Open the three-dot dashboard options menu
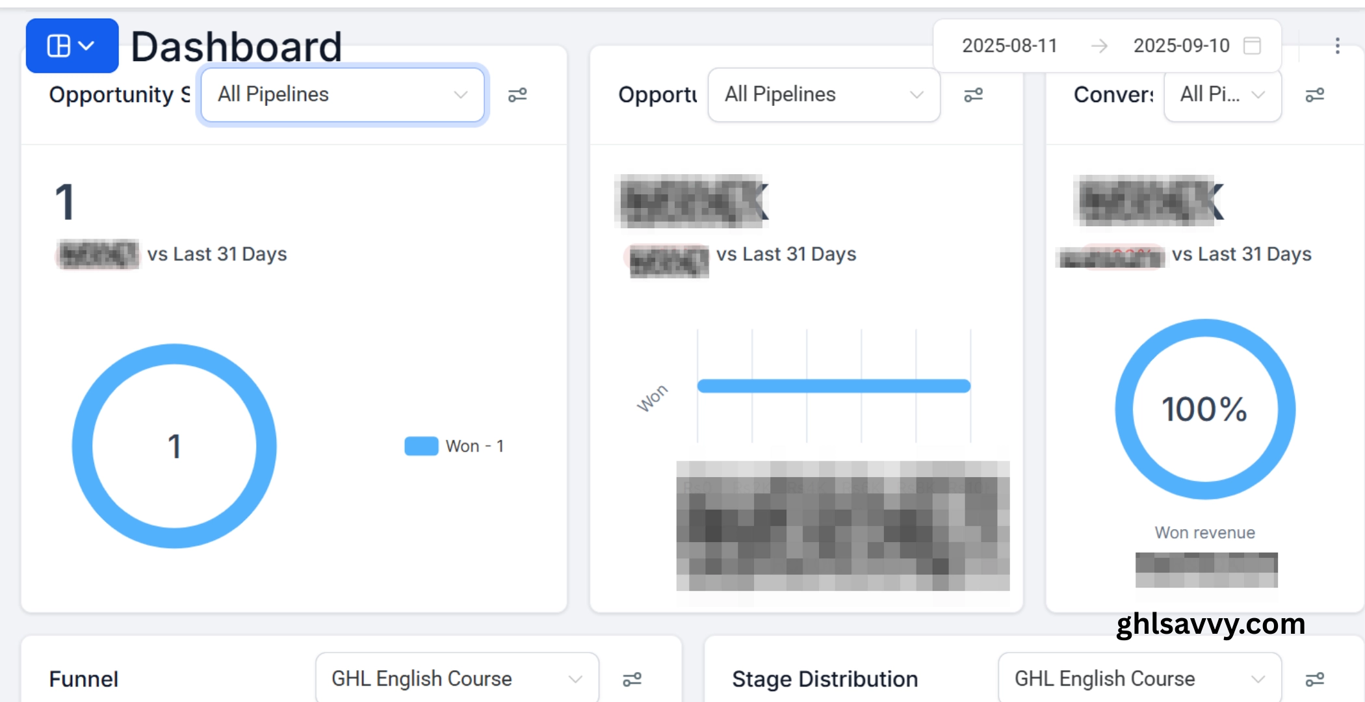This screenshot has height=702, width=1365. pyautogui.click(x=1338, y=45)
